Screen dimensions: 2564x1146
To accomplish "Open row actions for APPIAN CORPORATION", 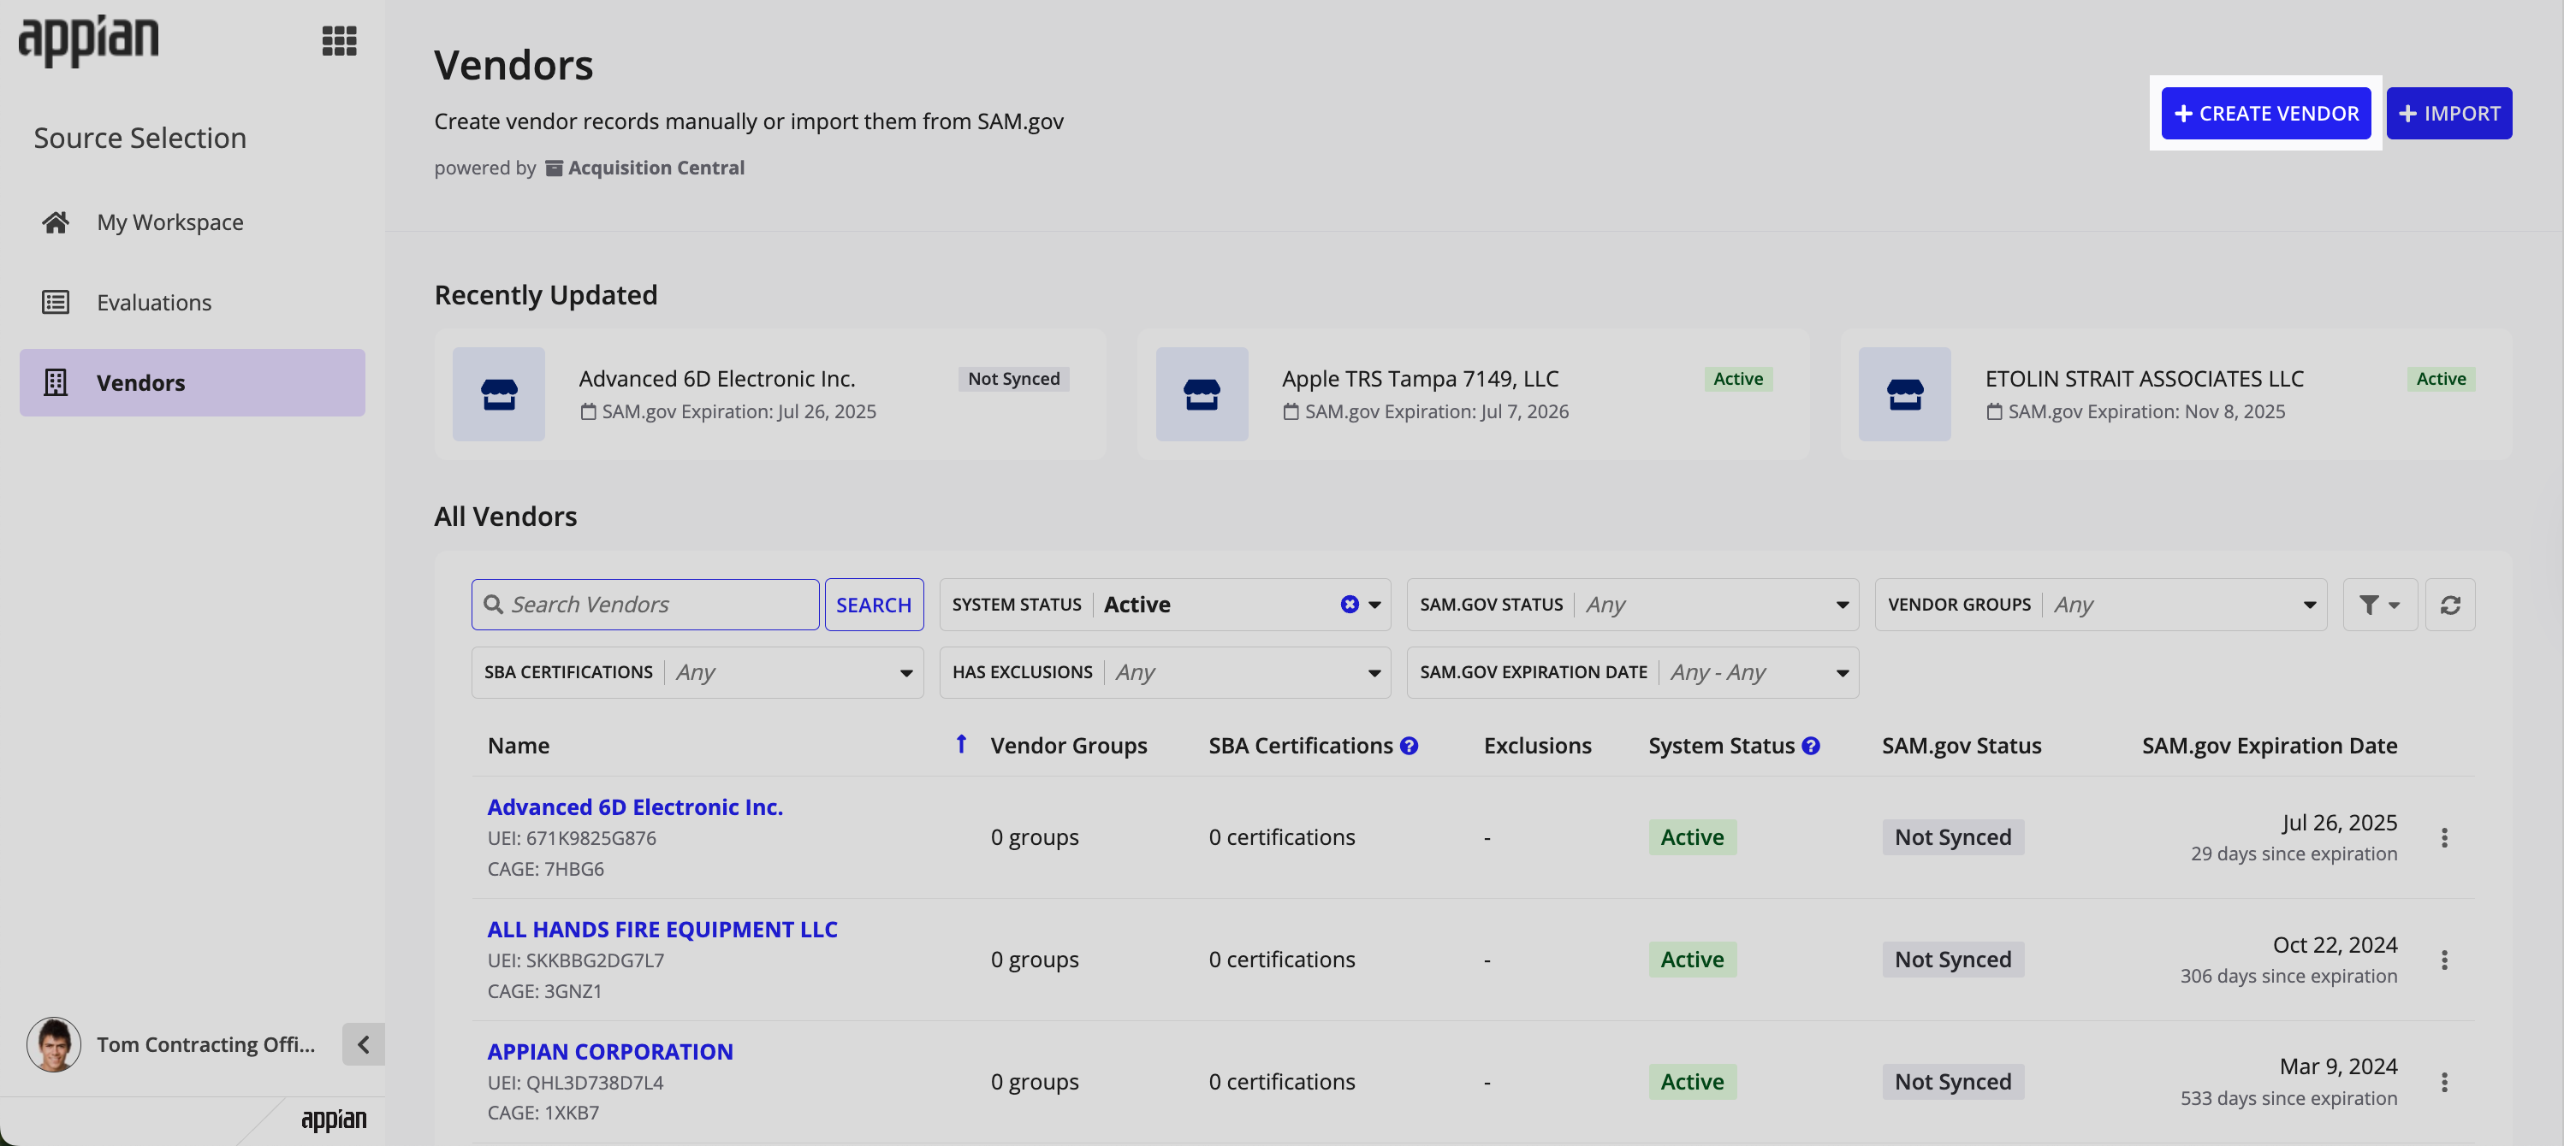I will [x=2443, y=1081].
